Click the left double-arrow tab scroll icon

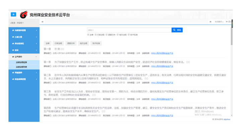coord(43,22)
